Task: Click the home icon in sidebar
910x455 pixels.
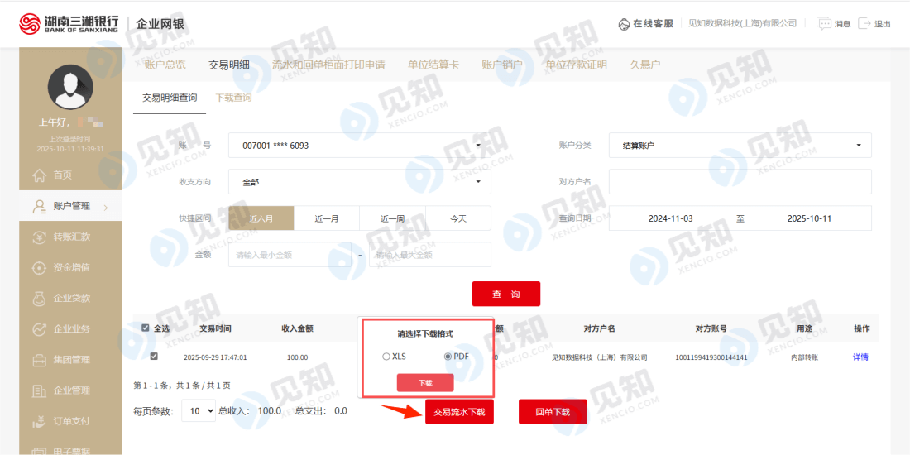Action: pos(38,175)
